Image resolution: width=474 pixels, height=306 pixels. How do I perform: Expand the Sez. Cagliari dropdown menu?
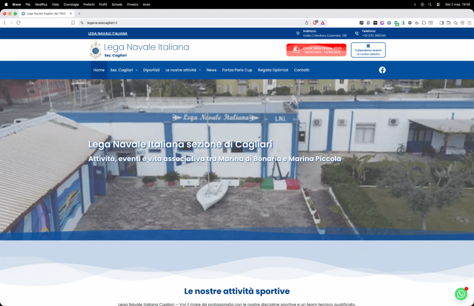click(124, 70)
